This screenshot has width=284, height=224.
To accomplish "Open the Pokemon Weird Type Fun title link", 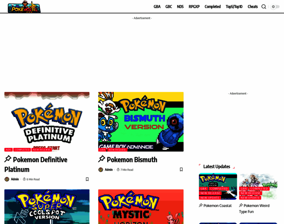I will (254, 208).
